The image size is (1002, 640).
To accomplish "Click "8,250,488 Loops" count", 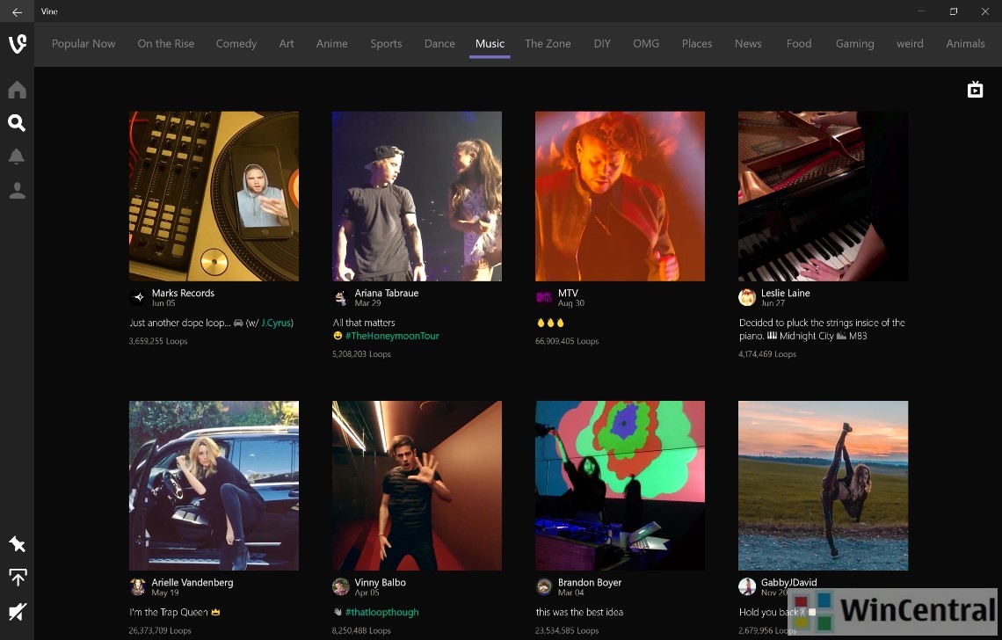I will [361, 630].
